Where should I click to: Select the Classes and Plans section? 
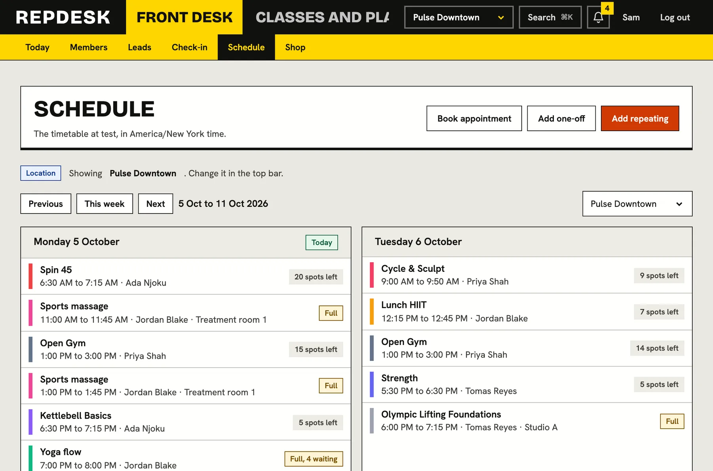pos(322,17)
